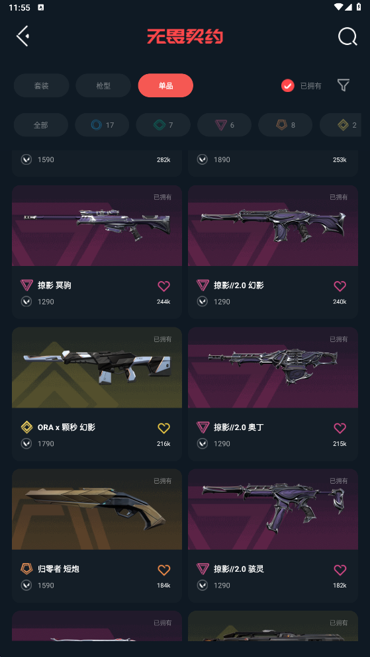Viewport: 370px width, 657px height.
Task: Favorite 掠影//2.0 骇灵 heart icon
Action: 340,570
